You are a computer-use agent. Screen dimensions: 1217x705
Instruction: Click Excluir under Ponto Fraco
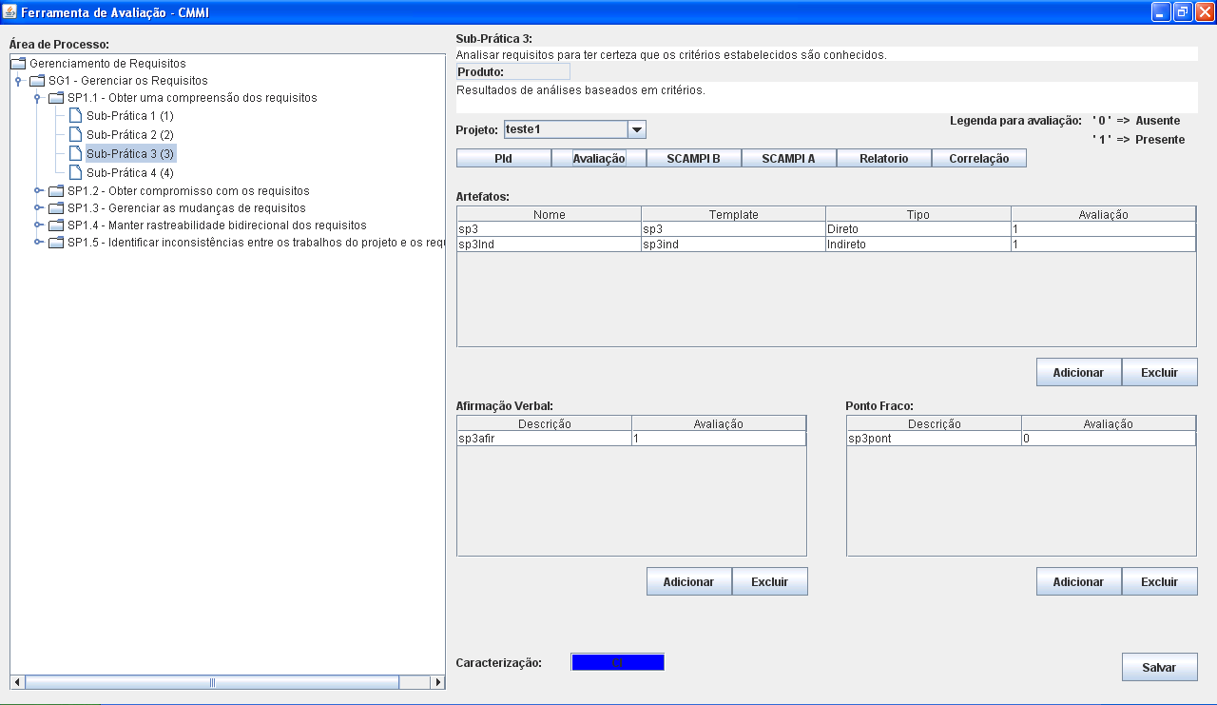1160,581
